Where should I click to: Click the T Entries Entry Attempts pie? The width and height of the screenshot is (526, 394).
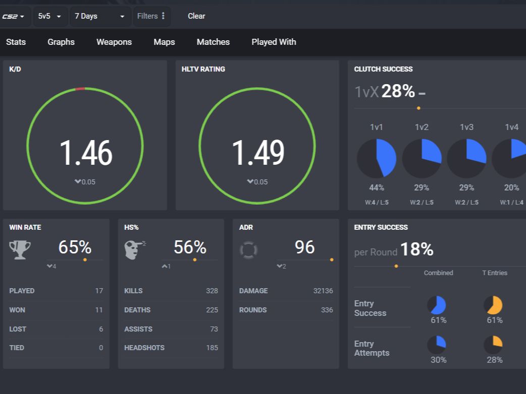coord(493,345)
